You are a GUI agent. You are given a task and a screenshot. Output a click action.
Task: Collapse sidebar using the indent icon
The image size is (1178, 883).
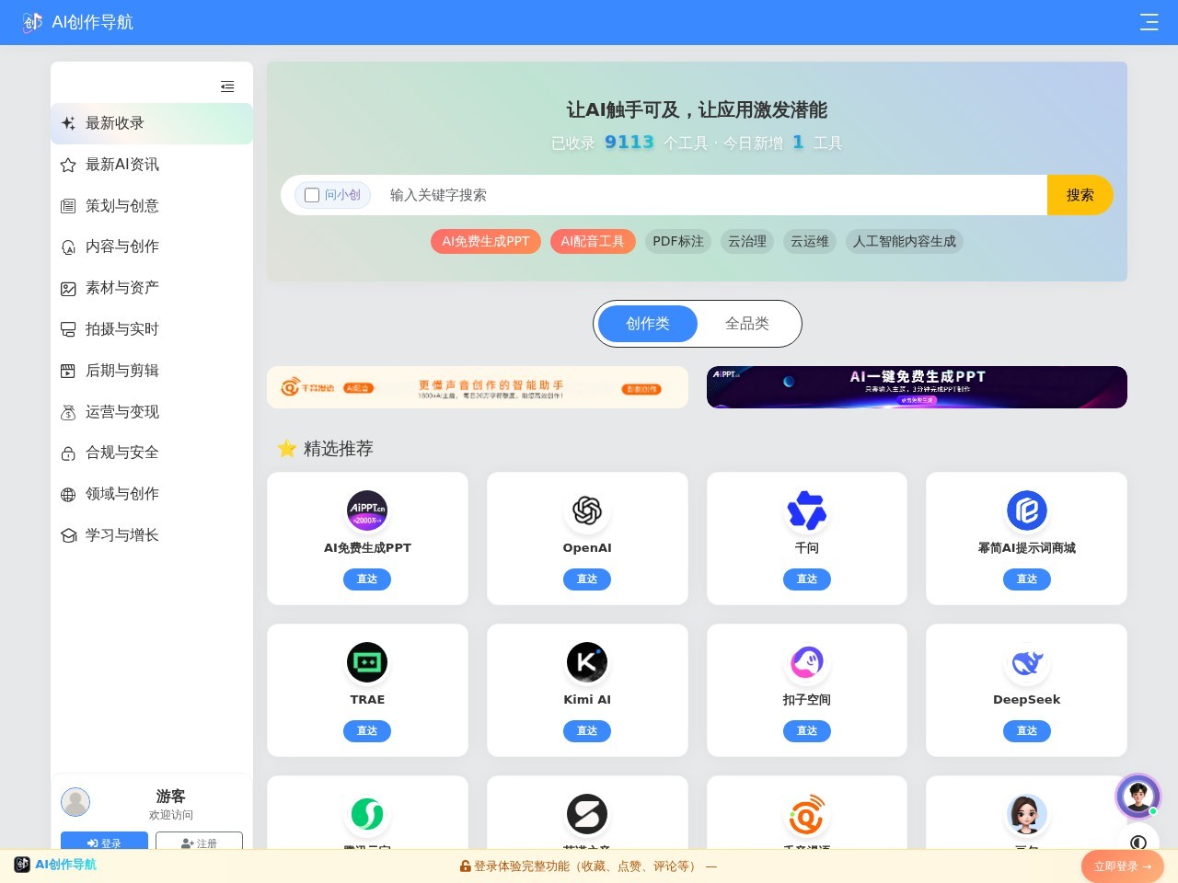coord(227,86)
